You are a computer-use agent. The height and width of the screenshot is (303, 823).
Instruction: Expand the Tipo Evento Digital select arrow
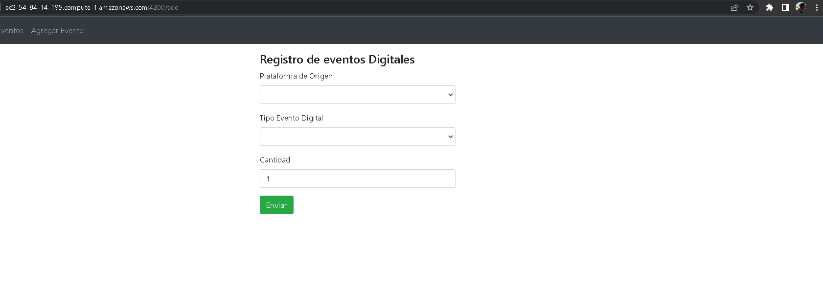449,137
